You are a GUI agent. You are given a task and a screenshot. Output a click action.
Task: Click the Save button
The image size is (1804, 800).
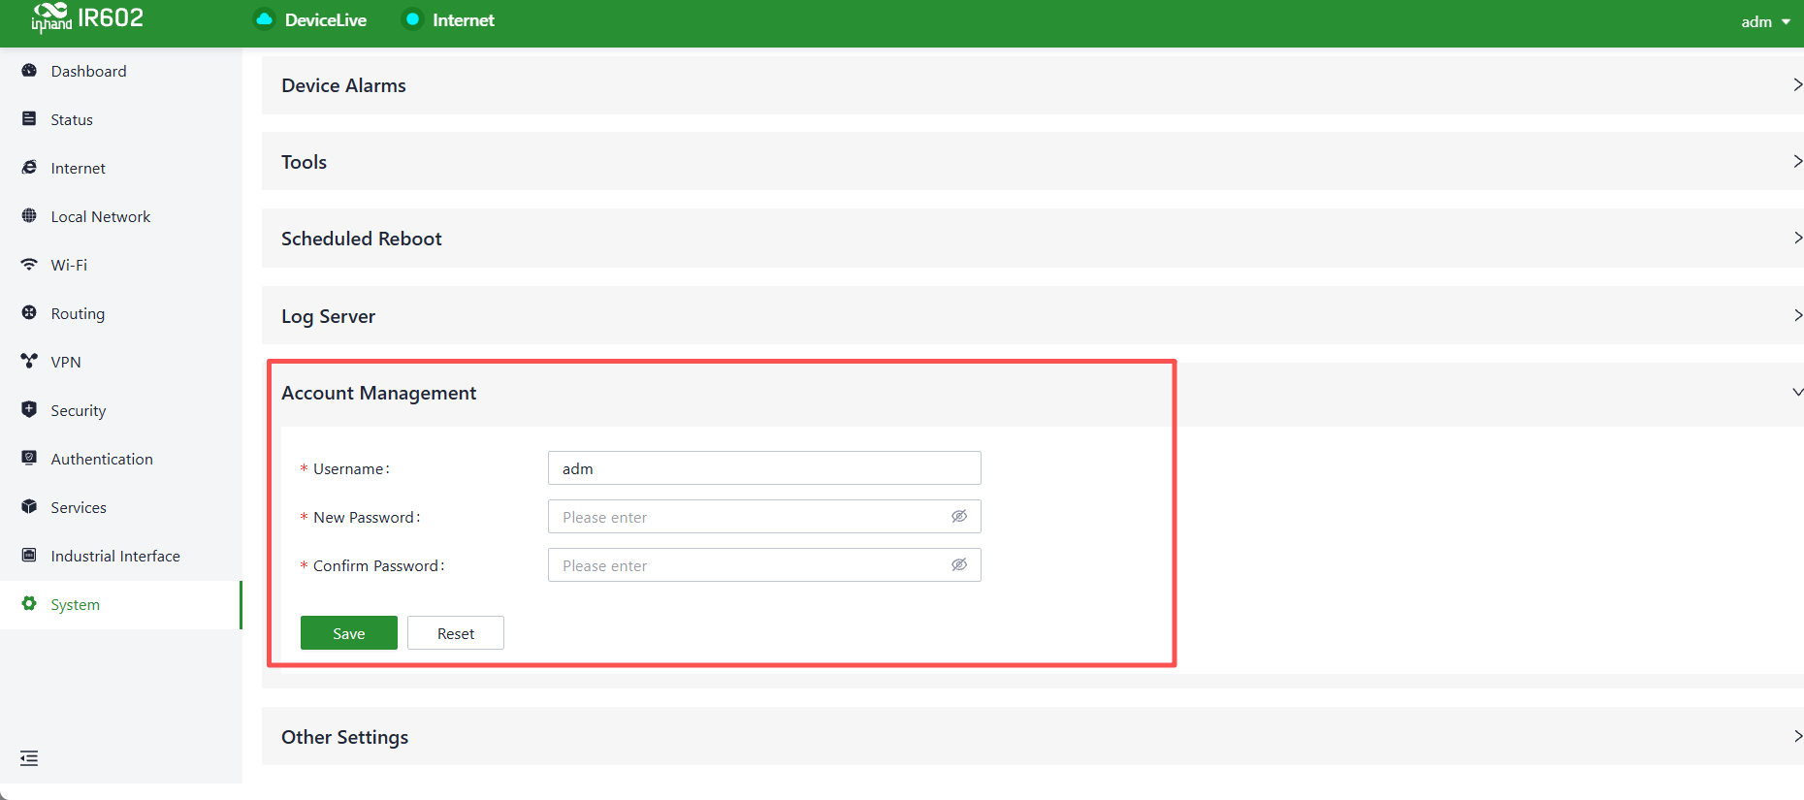pos(349,633)
